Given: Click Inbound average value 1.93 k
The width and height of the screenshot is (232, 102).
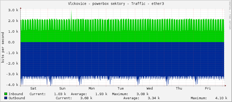Looking at the screenshot, I should click(x=101, y=94).
